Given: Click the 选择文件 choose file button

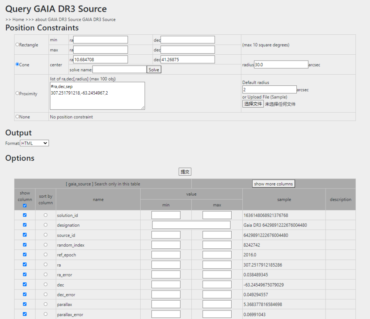Looking at the screenshot, I should [x=253, y=104].
